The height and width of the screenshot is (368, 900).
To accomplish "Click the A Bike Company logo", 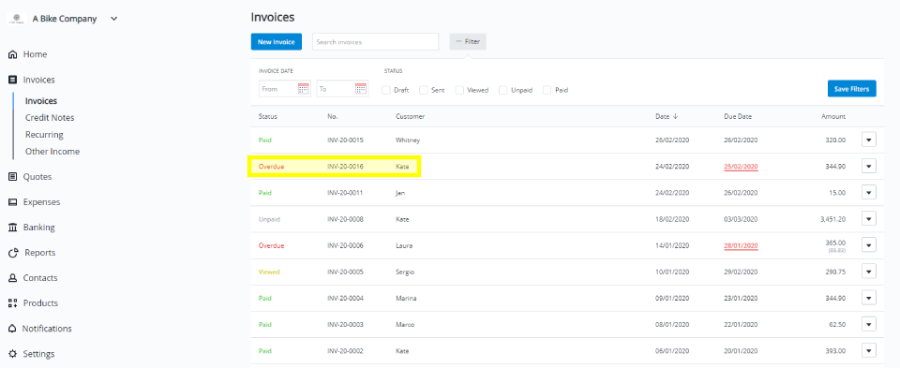I will click(x=17, y=19).
